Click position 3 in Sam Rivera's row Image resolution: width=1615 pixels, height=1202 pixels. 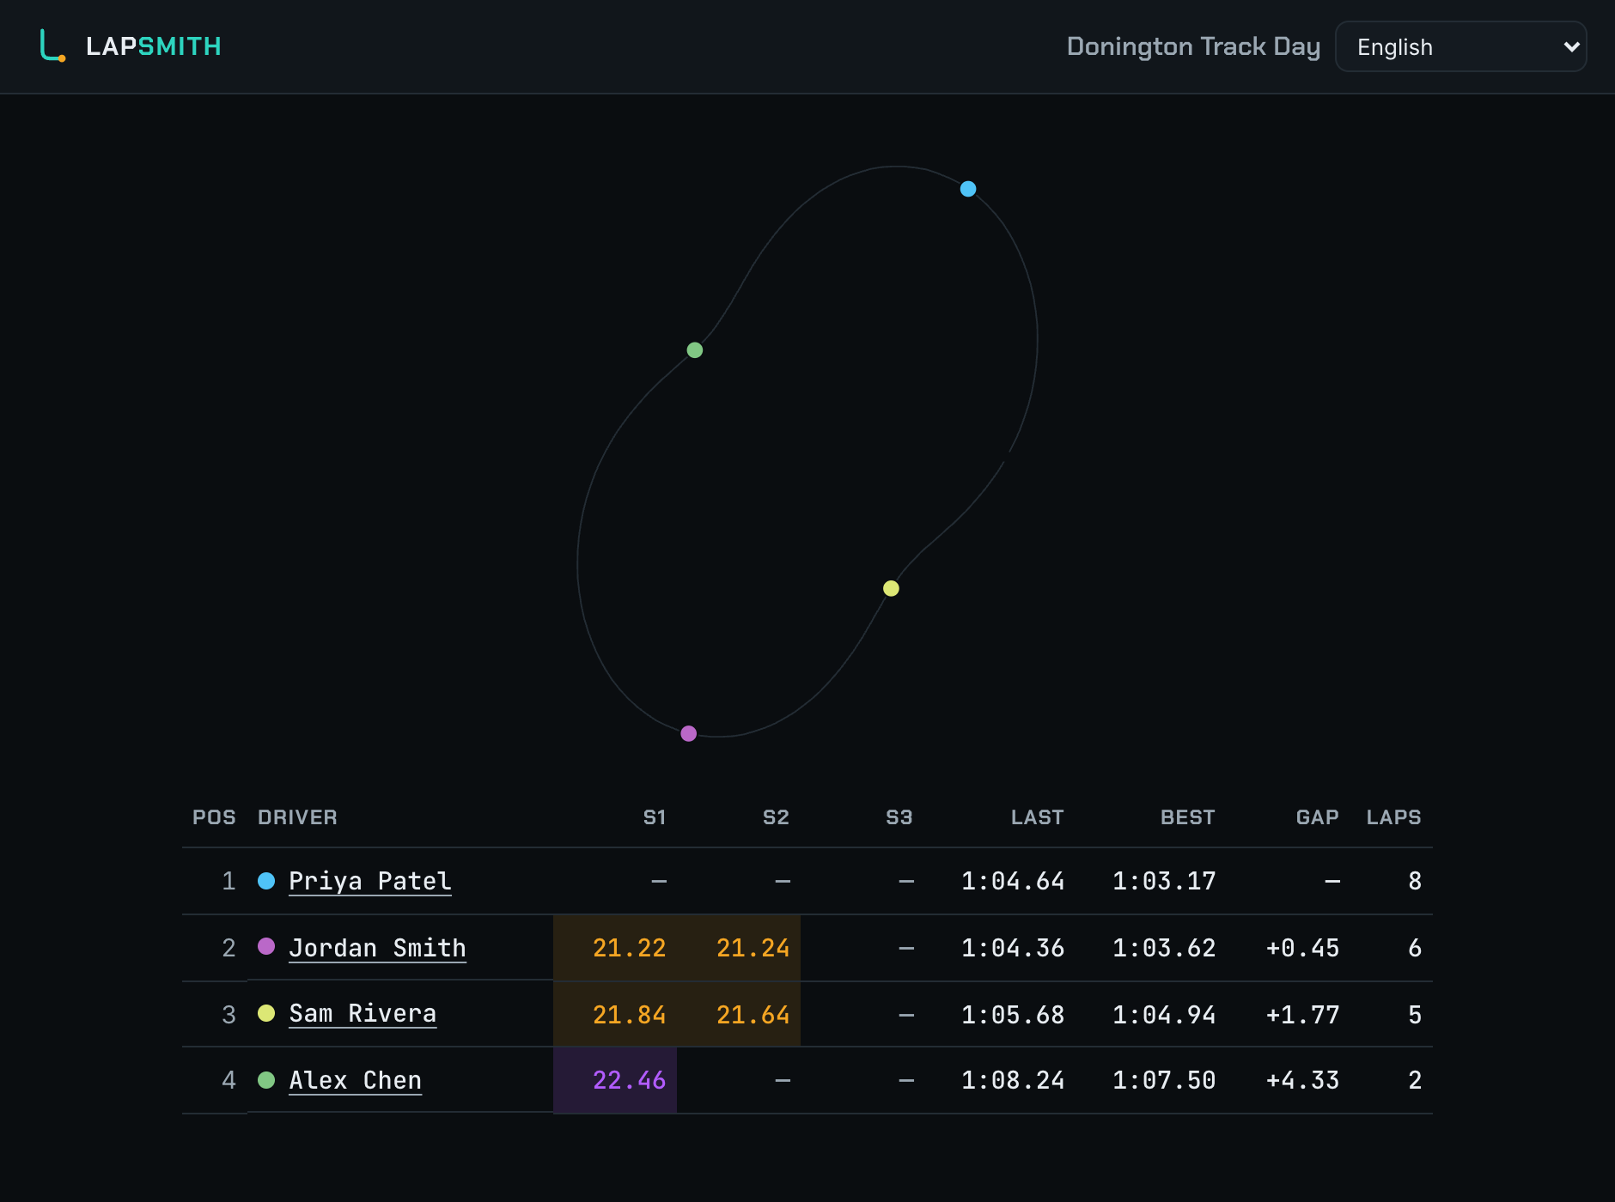tap(229, 1015)
